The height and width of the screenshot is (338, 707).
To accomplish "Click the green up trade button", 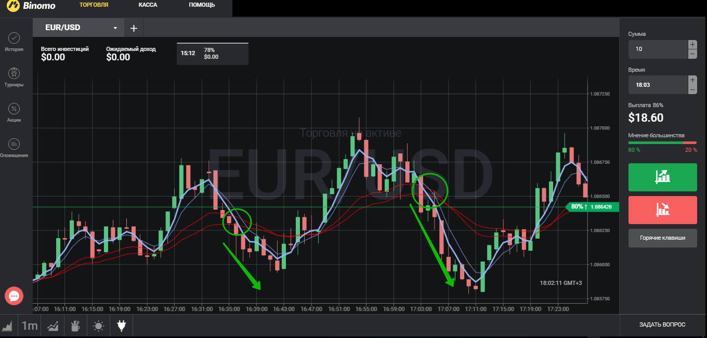I will click(x=662, y=177).
